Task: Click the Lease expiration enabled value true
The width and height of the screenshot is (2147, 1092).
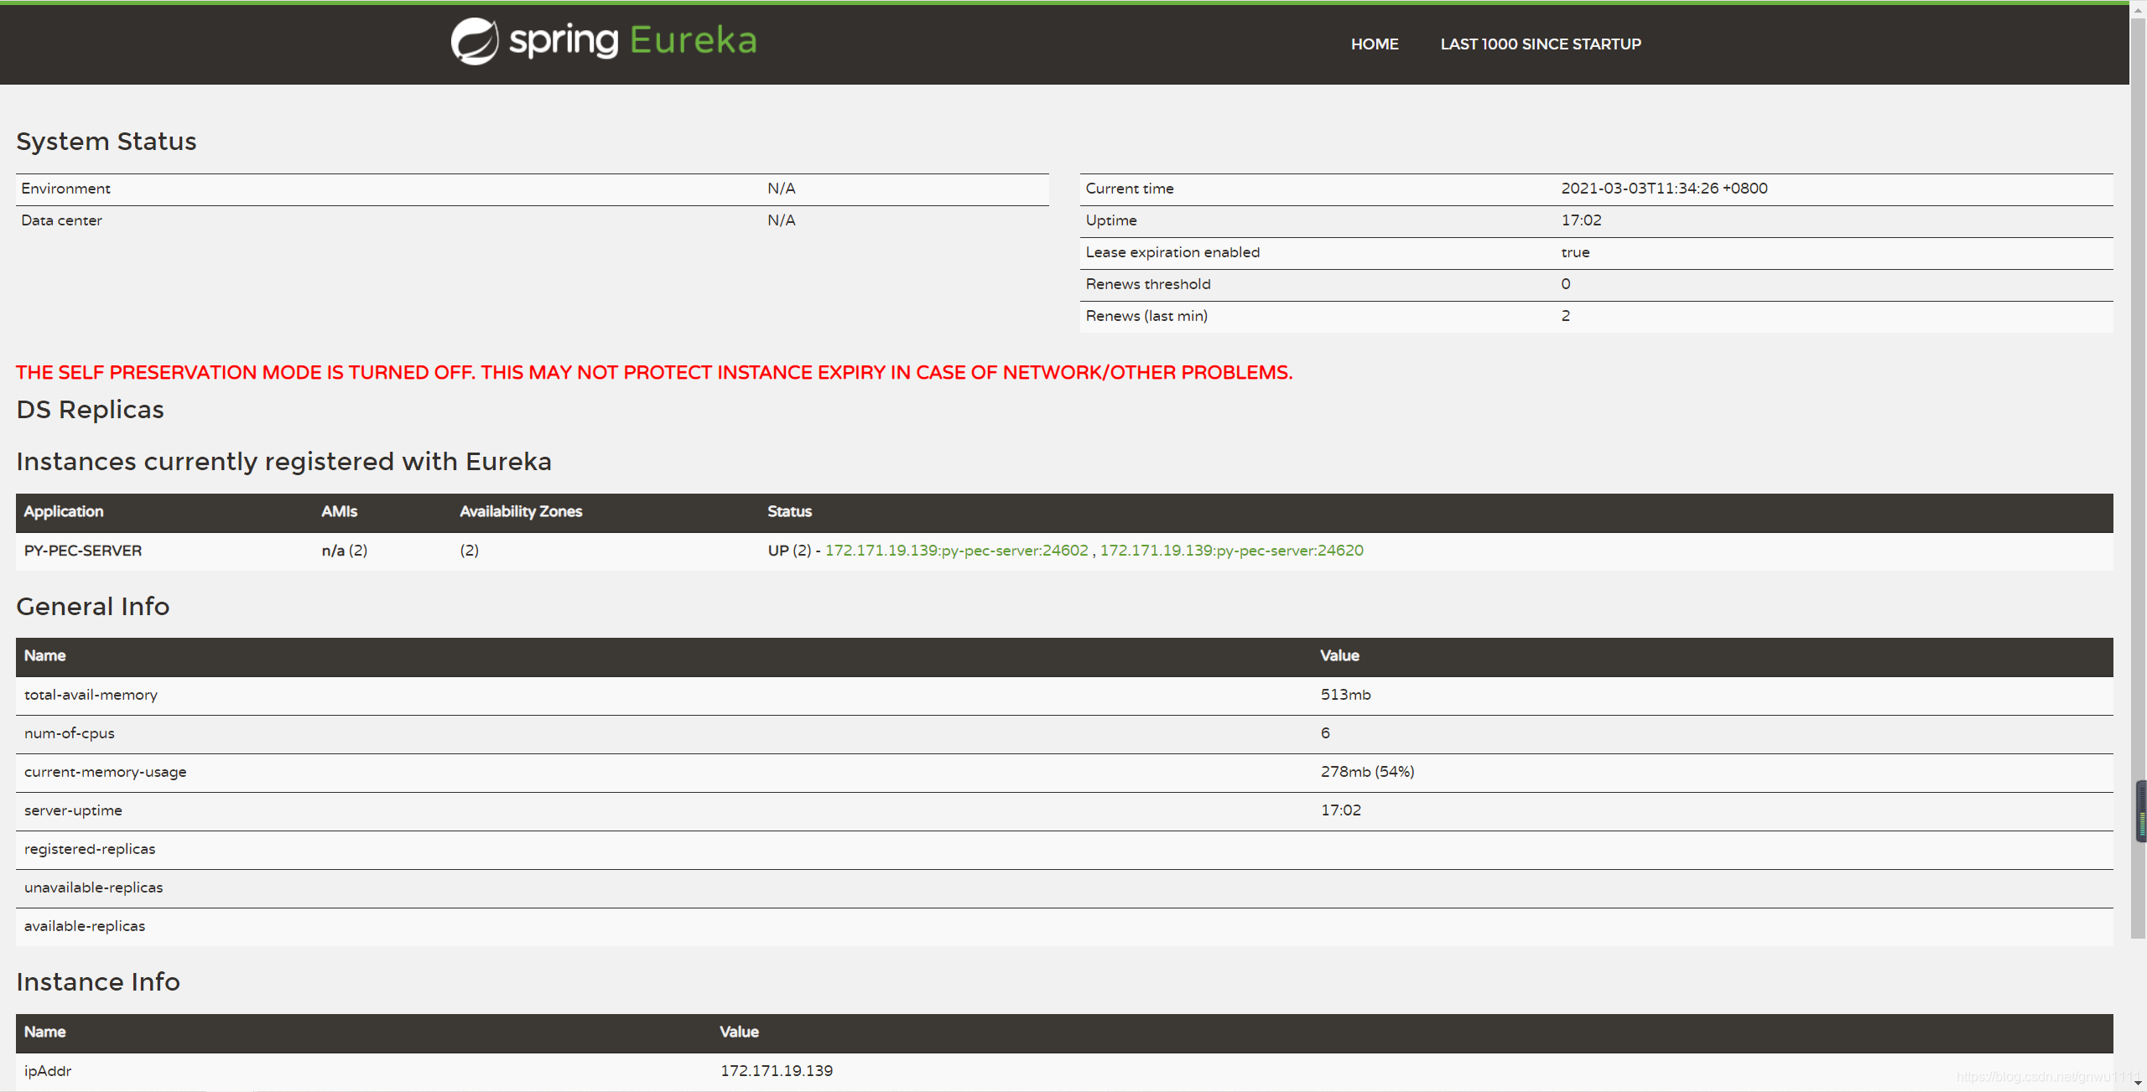Action: [1573, 251]
